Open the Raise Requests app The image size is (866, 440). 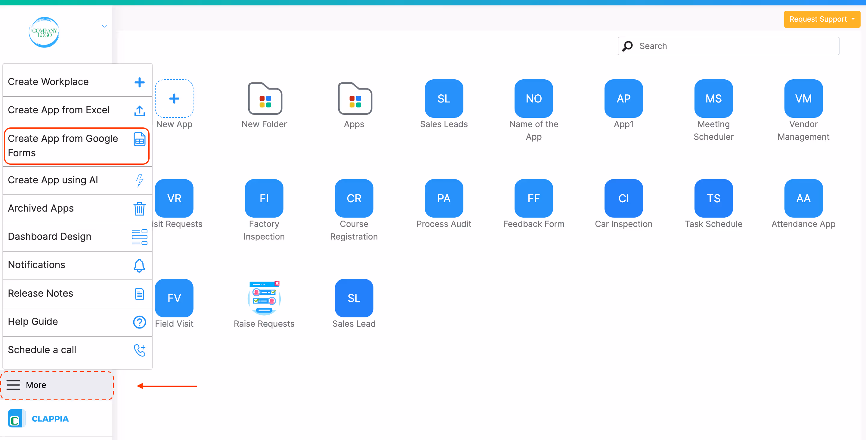(264, 298)
